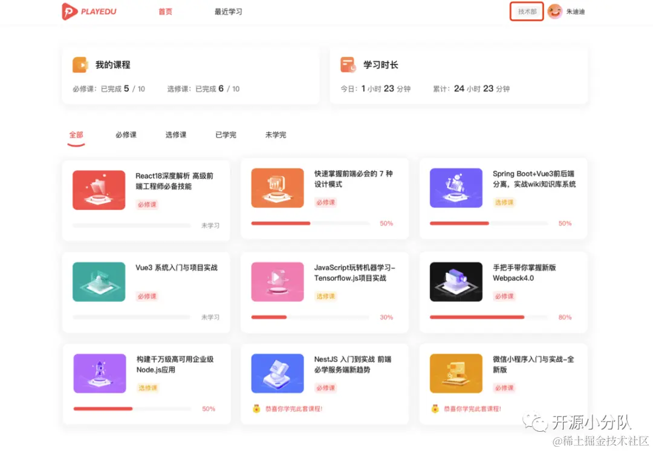Screen dimensions: 653x451
Task: Click the 朱迪迪 avatar image
Action: coord(554,11)
